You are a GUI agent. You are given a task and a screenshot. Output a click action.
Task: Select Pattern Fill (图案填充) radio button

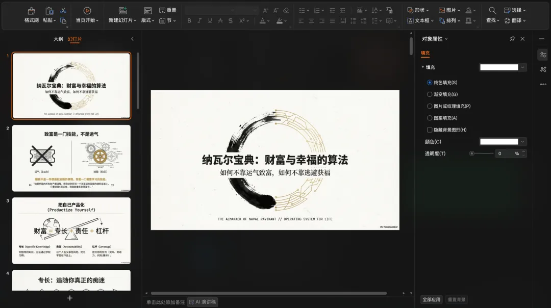(430, 118)
